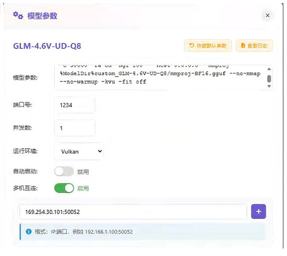The image size is (287, 256).
Task: Focus the 并发数 field showing 1
Action: tap(75, 128)
